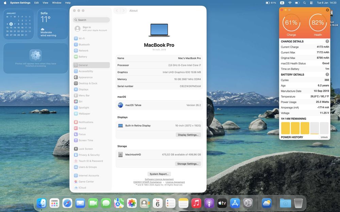Select Touch ID & Password
The width and height of the screenshot is (340, 212).
91,161
